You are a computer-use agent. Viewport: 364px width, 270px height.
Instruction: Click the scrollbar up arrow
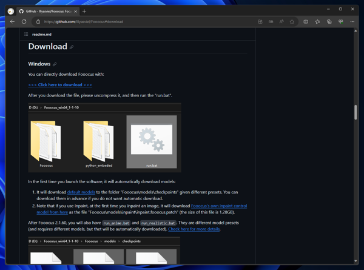tap(356, 31)
